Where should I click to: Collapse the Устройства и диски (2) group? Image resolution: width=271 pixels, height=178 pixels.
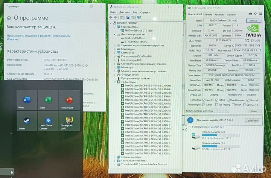pyautogui.click(x=190, y=127)
